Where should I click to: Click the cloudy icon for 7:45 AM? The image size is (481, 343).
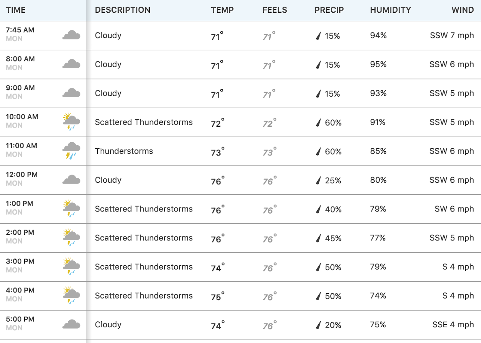71,35
